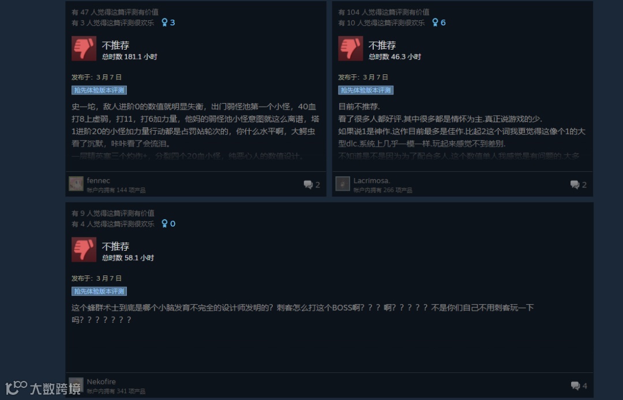The height and width of the screenshot is (400, 623).
Task: Click early access tag on 46.3-hour review
Action: [366, 90]
